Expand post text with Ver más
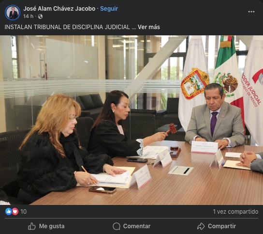The width and height of the screenshot is (263, 234). click(149, 27)
